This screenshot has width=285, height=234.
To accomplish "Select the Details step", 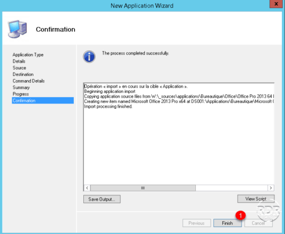I will coord(19,61).
